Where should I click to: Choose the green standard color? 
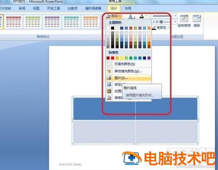pos(131,58)
